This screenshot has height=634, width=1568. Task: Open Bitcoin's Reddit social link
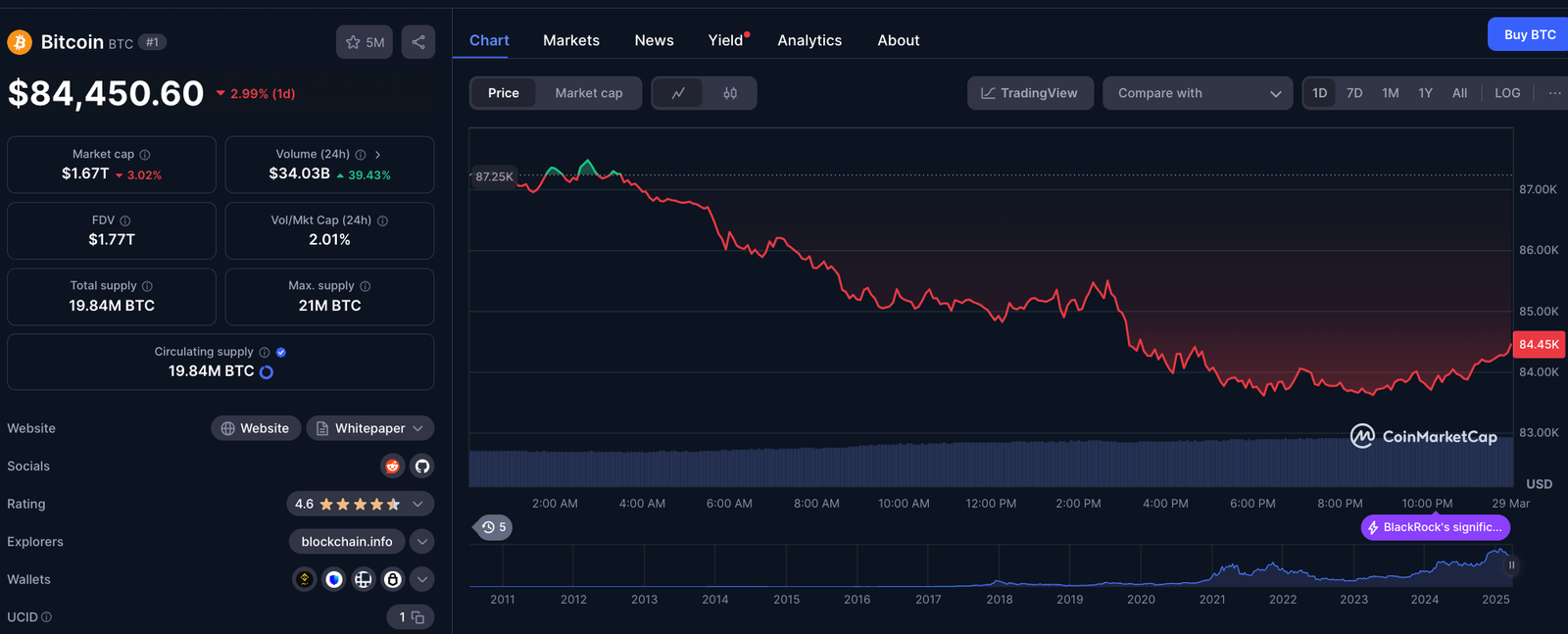[x=392, y=466]
